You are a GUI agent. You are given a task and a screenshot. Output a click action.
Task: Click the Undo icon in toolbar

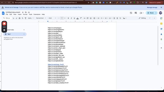(x=13, y=18)
